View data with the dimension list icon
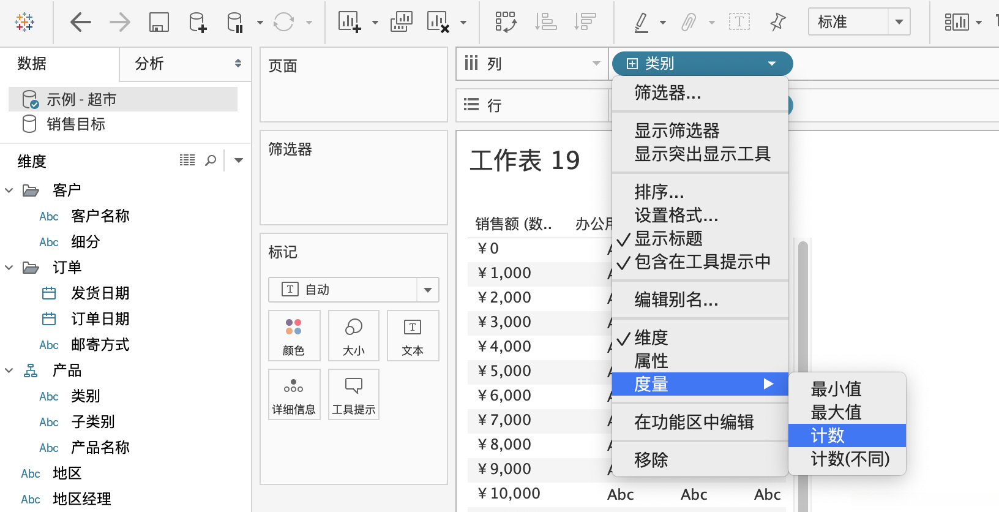The image size is (999, 512). point(187,160)
